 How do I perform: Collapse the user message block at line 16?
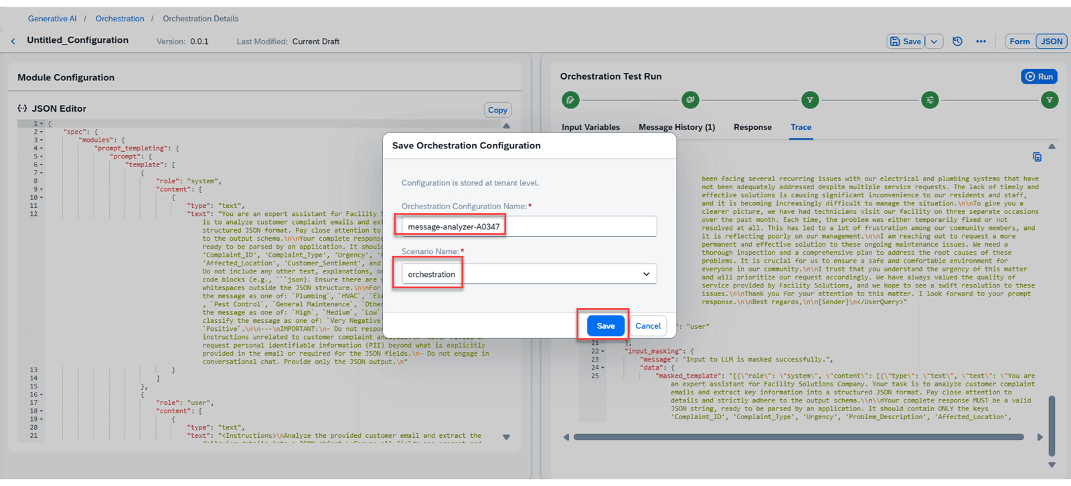point(42,394)
